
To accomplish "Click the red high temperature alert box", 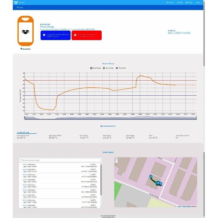I will 86,35.
